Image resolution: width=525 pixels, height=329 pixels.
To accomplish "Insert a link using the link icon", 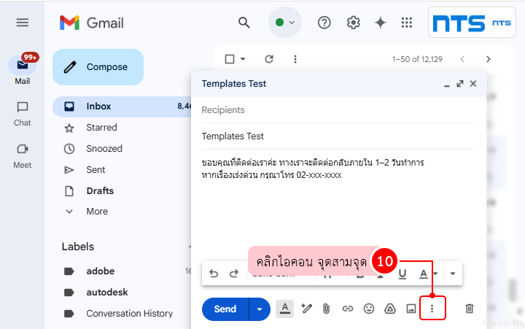I will pos(348,309).
